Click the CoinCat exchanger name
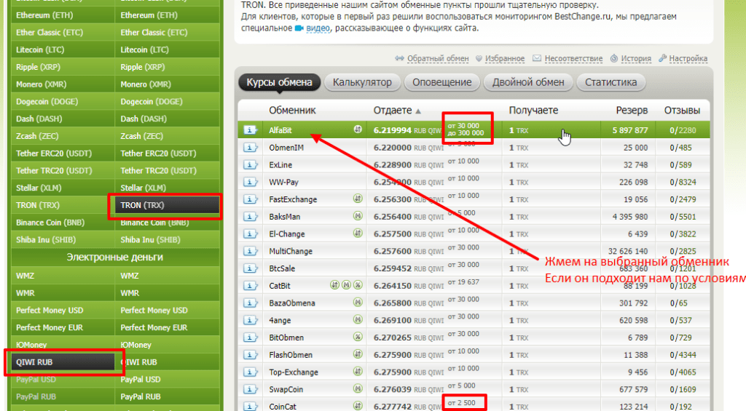 tap(282, 407)
